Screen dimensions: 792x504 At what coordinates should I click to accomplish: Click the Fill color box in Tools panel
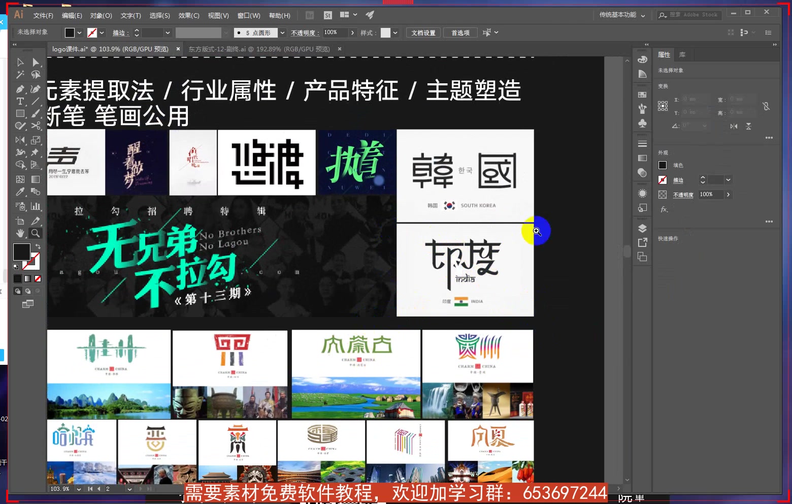pos(21,252)
